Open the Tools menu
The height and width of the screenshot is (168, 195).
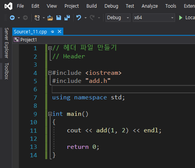tap(171, 6)
